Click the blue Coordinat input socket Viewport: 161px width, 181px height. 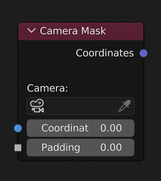click(x=18, y=128)
